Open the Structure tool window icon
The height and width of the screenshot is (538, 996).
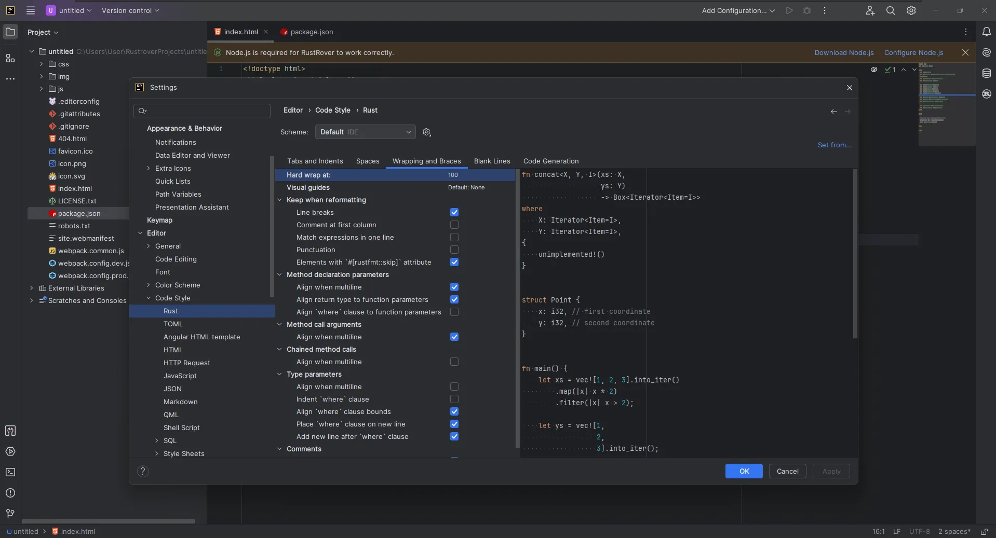coord(10,58)
